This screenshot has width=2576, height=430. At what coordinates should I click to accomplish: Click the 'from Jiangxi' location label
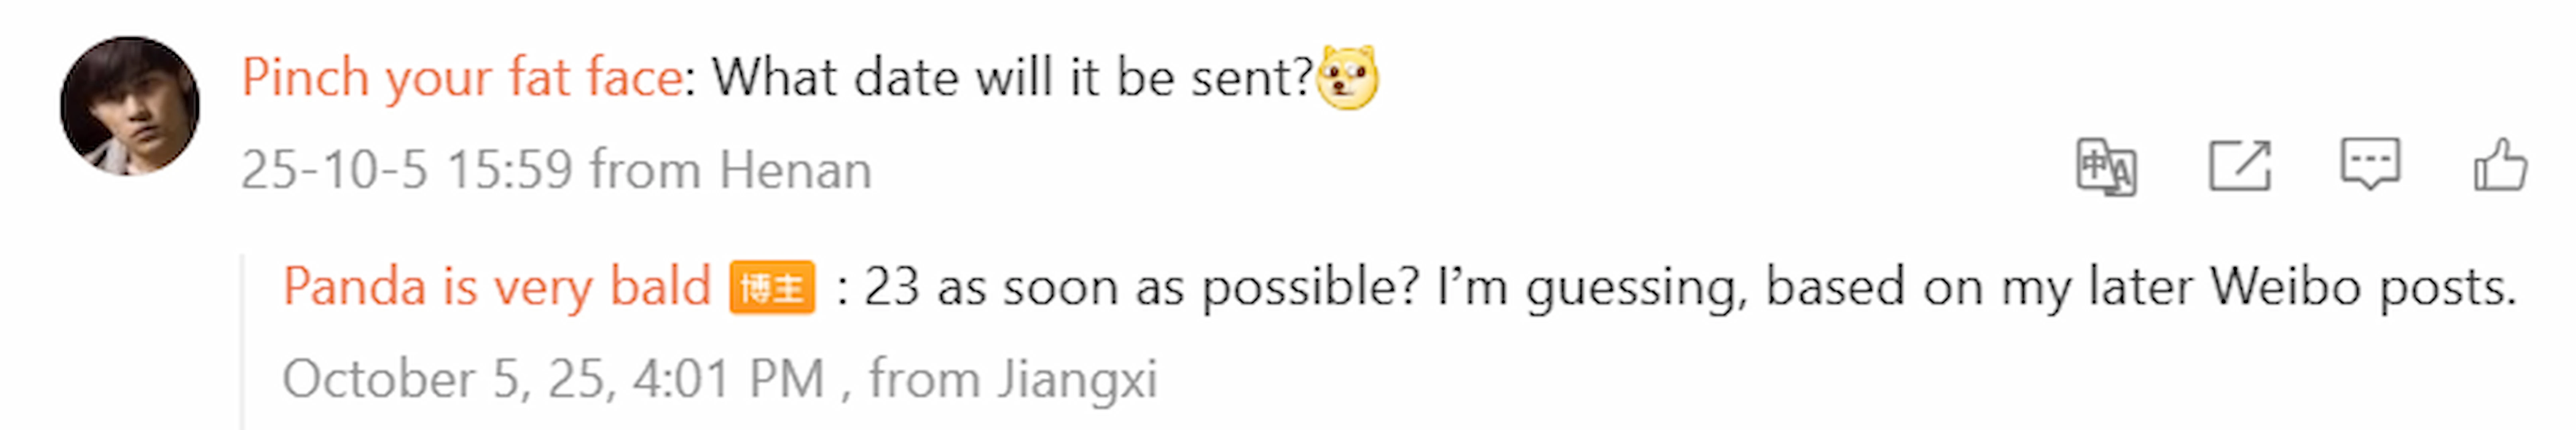(x=1012, y=380)
